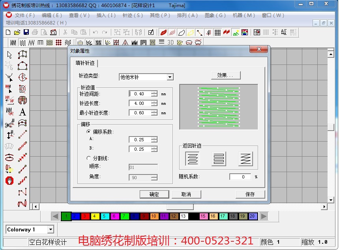This screenshot has height=250, width=339.
Task: Click the 确定 confirm button
Action: coord(154,194)
